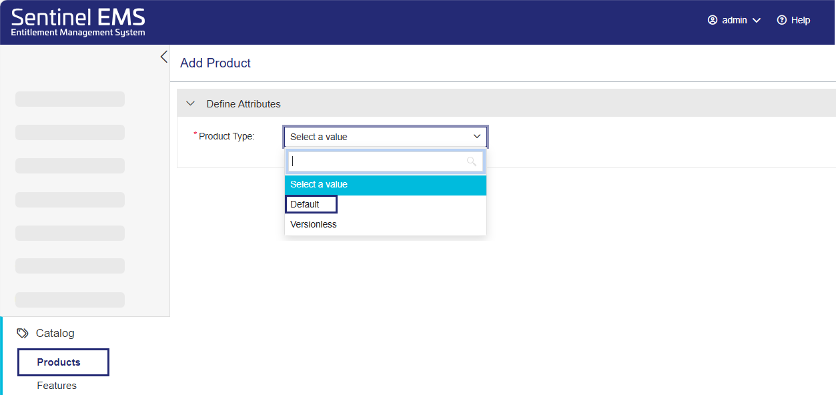Image resolution: width=836 pixels, height=395 pixels.
Task: Click the search magnifier icon in dropdown
Action: (x=472, y=161)
